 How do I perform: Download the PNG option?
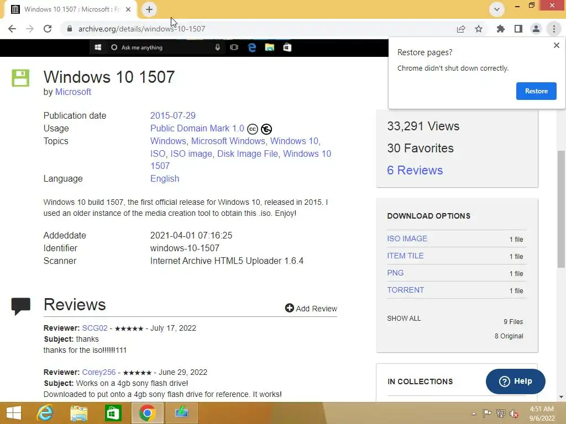click(395, 273)
